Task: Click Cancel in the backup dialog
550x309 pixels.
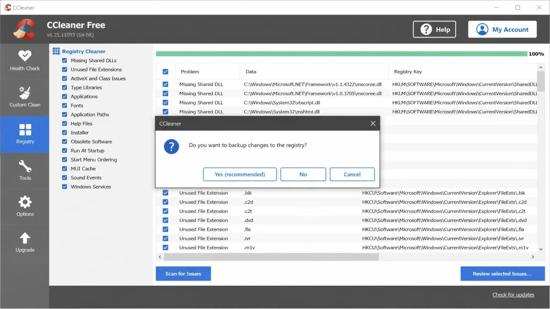Action: [x=352, y=174]
